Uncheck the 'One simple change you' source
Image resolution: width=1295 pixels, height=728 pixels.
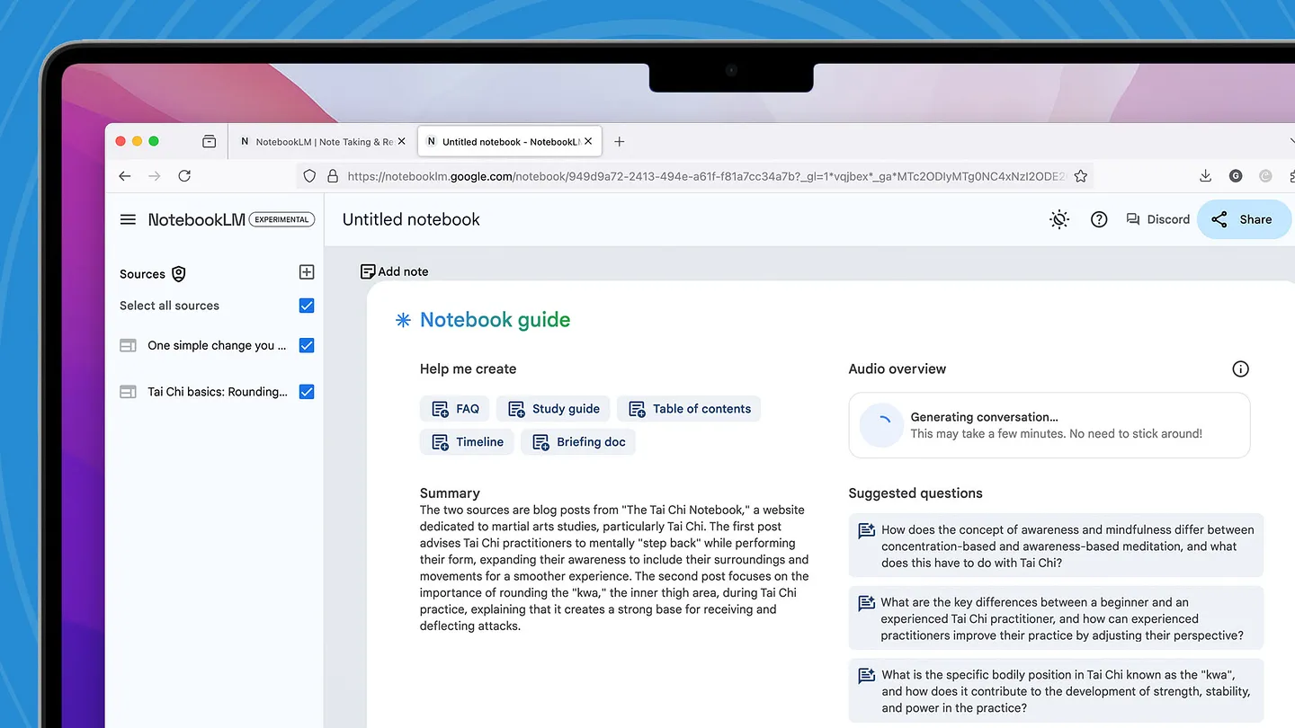[x=307, y=345]
